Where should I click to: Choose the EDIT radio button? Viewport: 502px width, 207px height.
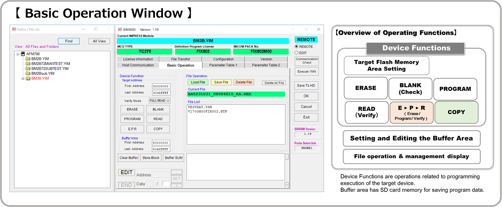pos(296,53)
